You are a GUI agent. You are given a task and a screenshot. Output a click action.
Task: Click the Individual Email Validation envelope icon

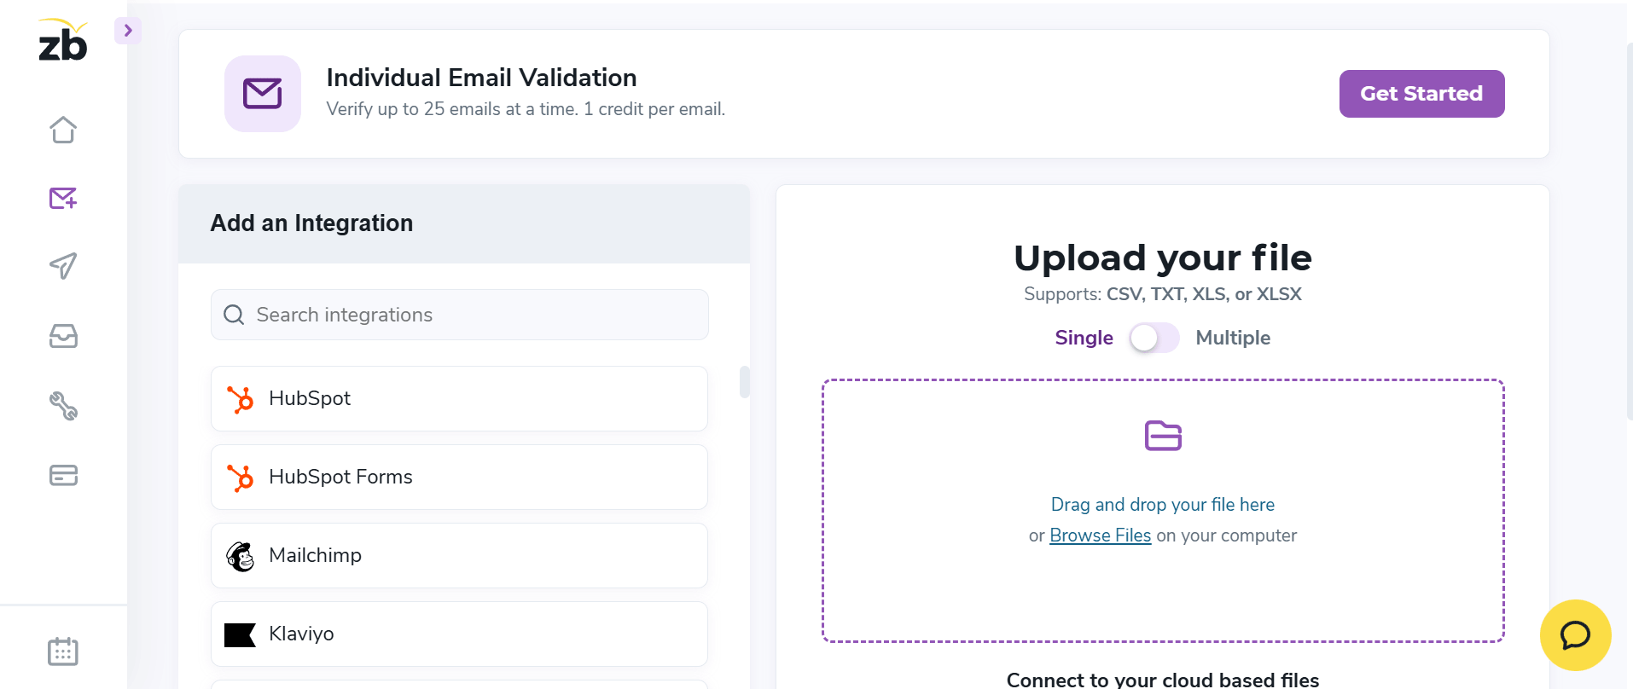click(263, 94)
